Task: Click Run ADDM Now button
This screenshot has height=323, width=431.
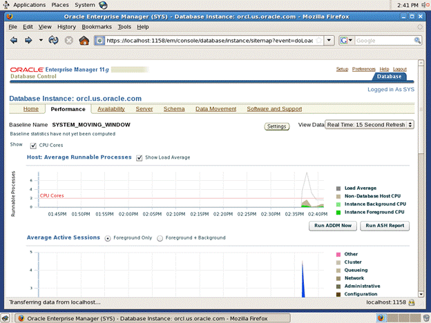Action: (x=333, y=226)
